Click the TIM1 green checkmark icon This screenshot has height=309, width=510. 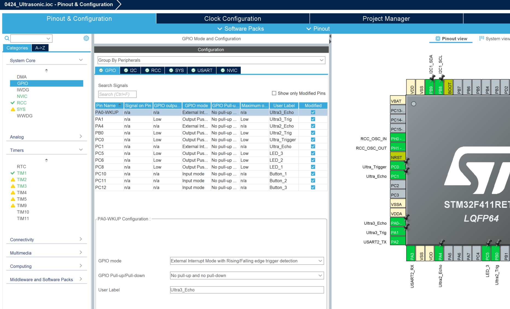13,173
